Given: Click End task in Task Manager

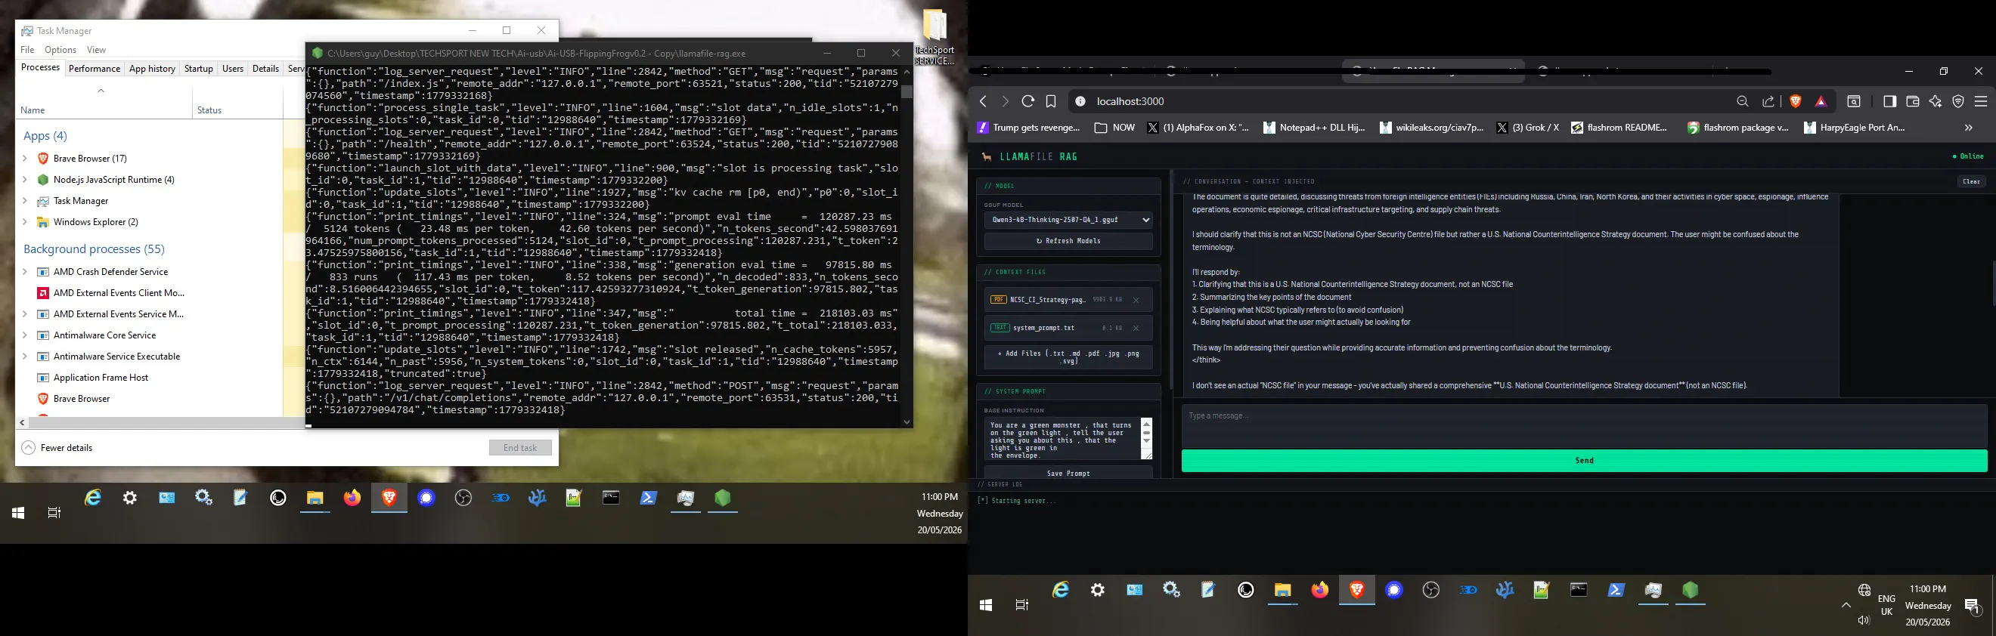Looking at the screenshot, I should 520,448.
